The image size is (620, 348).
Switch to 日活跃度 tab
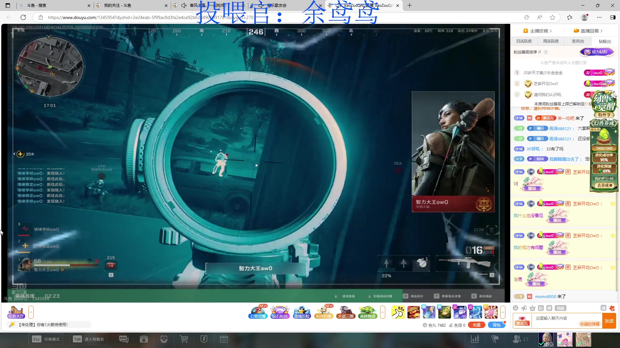coord(524,41)
